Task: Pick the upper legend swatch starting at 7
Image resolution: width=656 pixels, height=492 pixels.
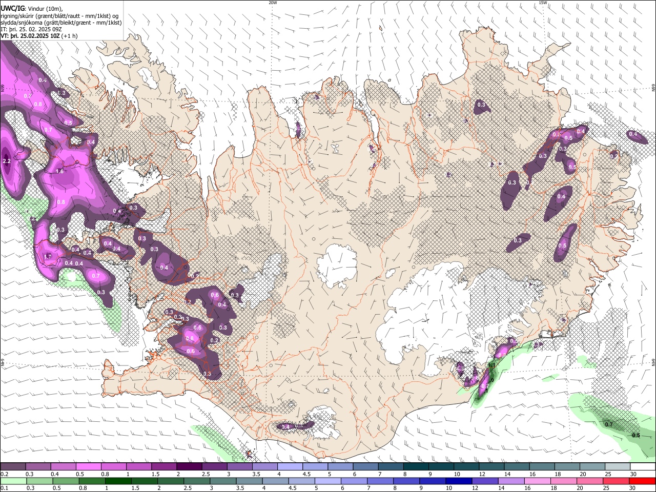Action: (391, 466)
